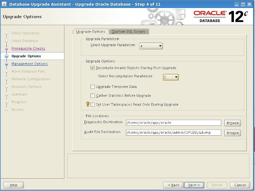This screenshot has height=191, width=255.
Task: Uncheck Recompile Invalid Objects During Post Upgrade
Action: pos(92,68)
